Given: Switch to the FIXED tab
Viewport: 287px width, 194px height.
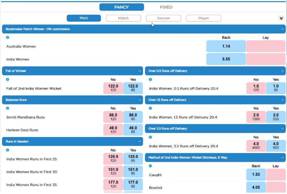Looking at the screenshot, I should point(166,7).
